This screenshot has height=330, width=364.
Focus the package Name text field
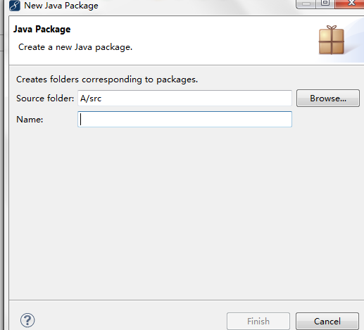pos(184,120)
